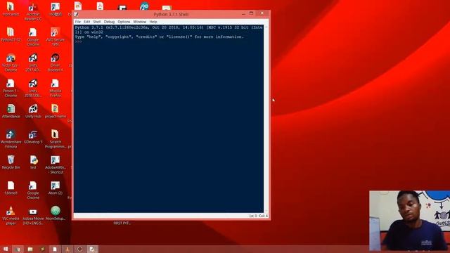Image resolution: width=450 pixels, height=253 pixels.
Task: Click the 'Col: 4' status bar entry
Action: pos(263,216)
